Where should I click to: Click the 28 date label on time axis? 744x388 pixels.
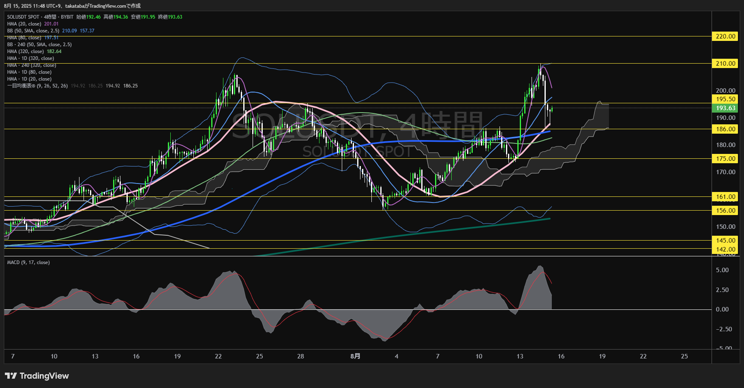click(300, 356)
